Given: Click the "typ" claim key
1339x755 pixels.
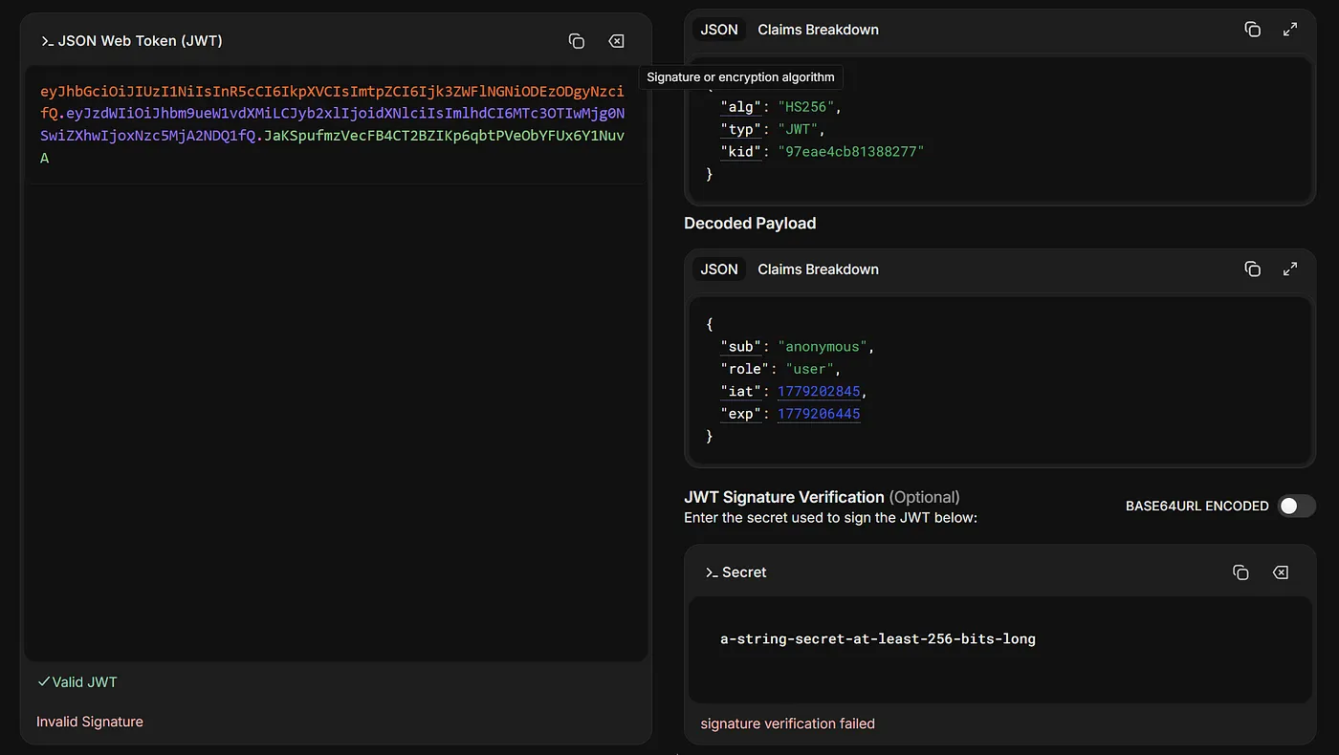Looking at the screenshot, I should tap(741, 129).
